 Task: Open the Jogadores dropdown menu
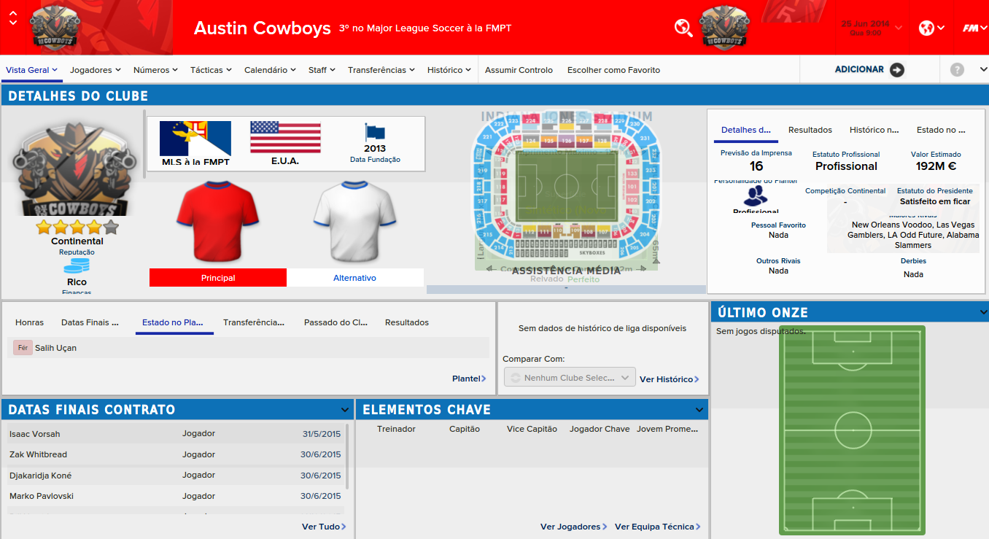point(96,70)
